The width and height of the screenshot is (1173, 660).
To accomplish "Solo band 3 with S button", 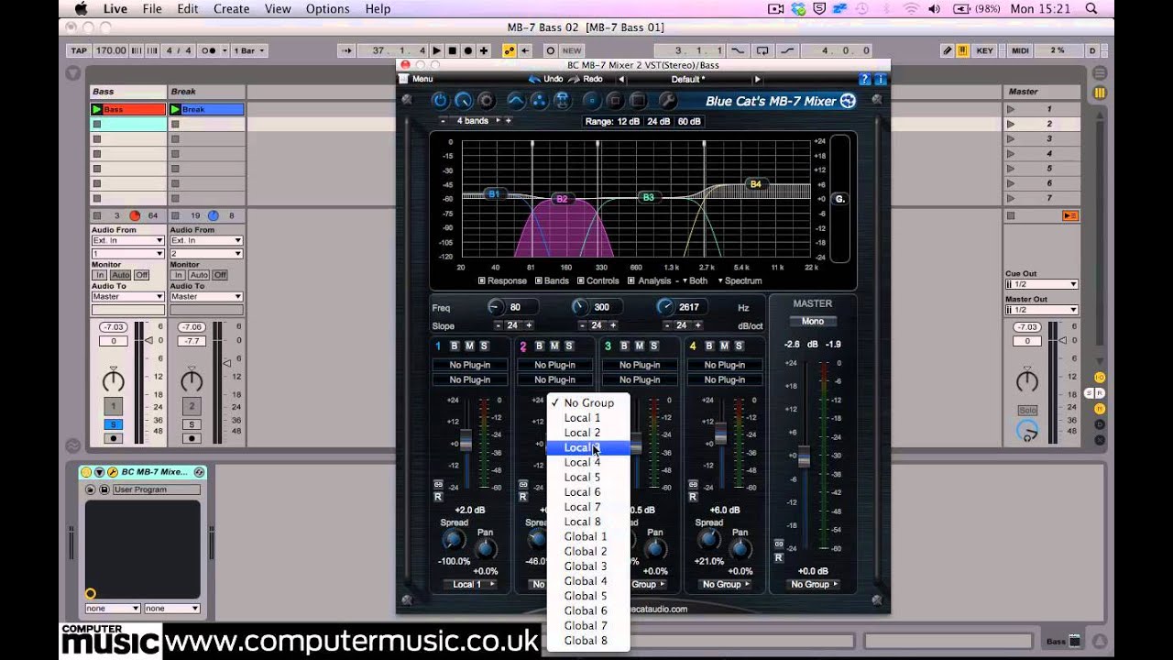I will 653,346.
